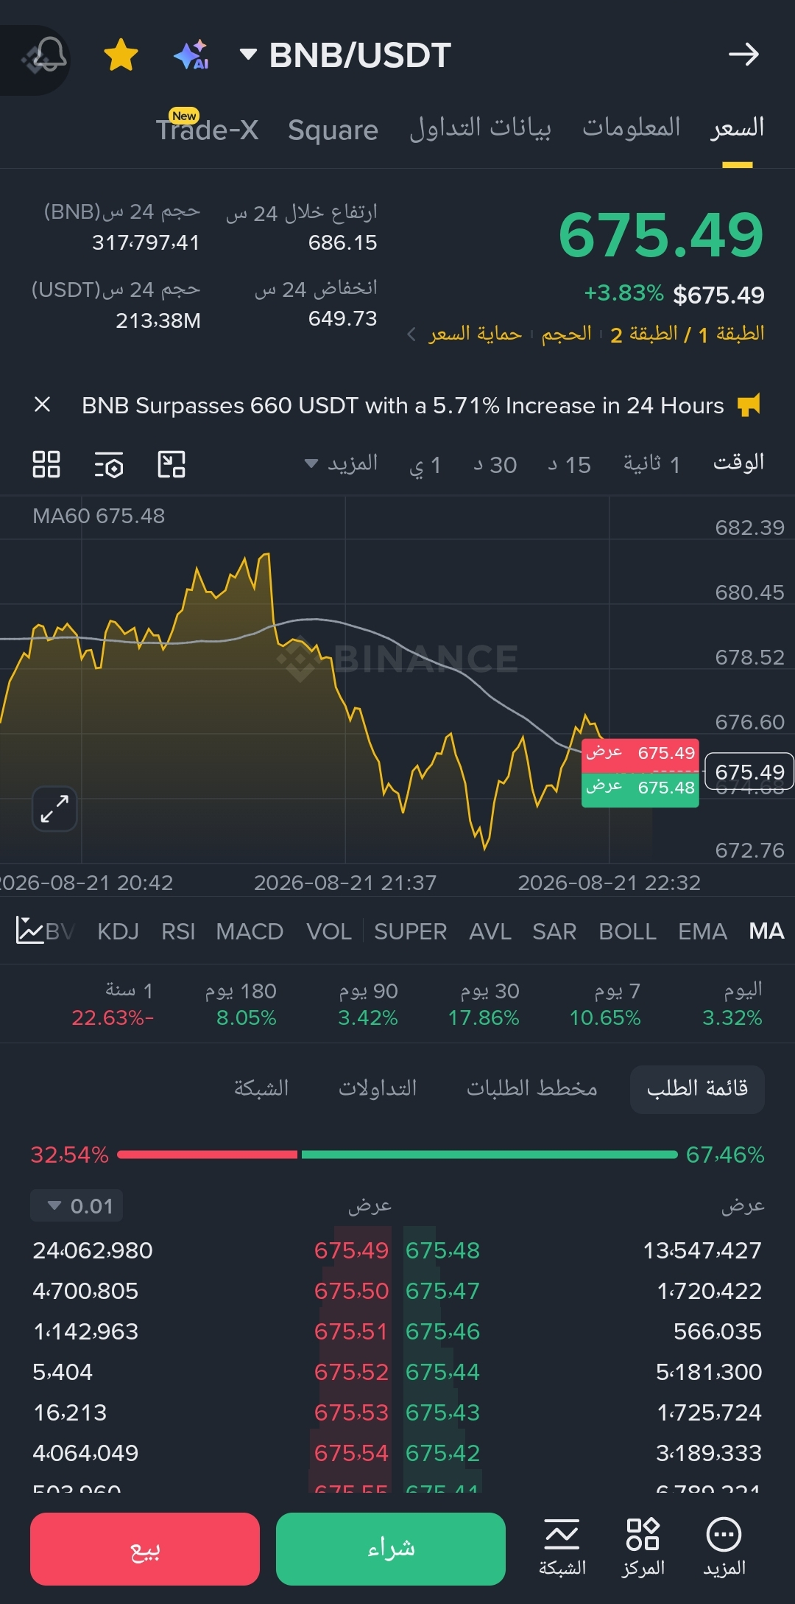Switch to مخطط الطلبات depth chart tab
Image resolution: width=795 pixels, height=1604 pixels.
[x=531, y=1088]
